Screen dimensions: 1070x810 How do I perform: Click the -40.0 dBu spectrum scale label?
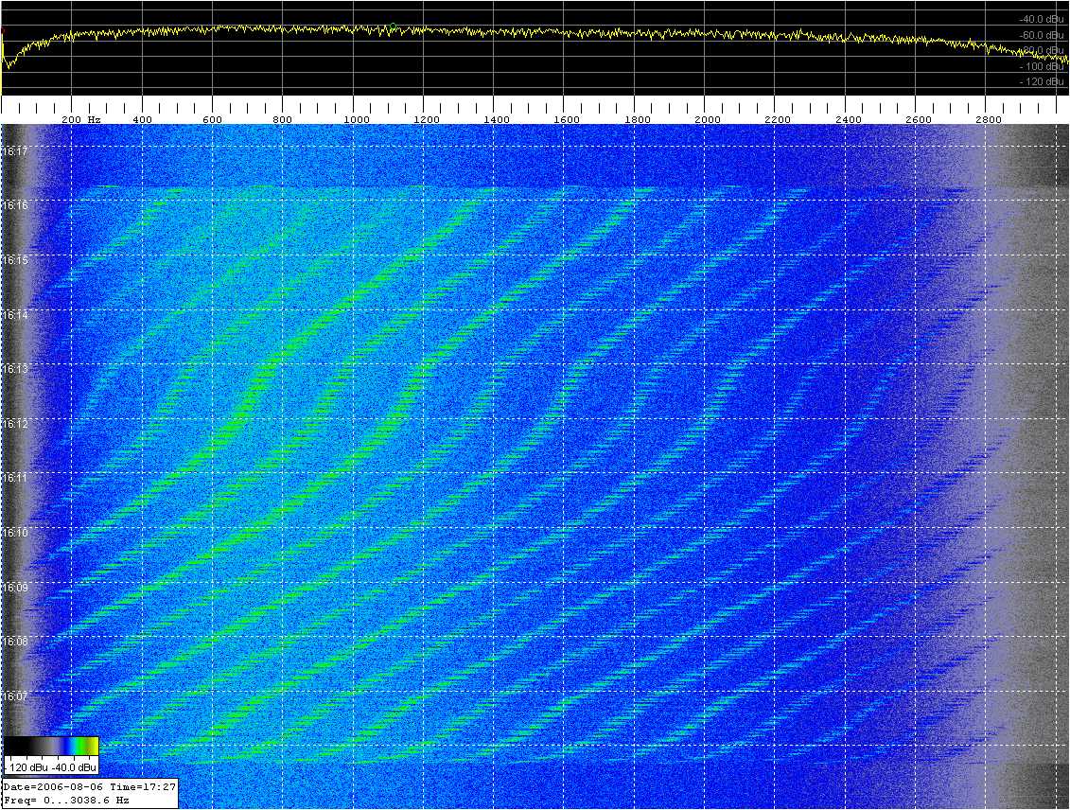click(1043, 19)
